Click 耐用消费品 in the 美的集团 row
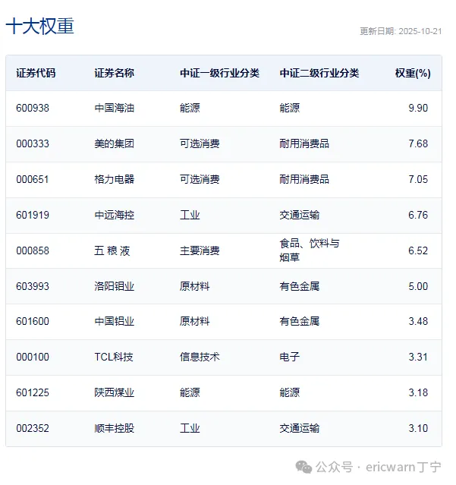The height and width of the screenshot is (485, 456). [304, 143]
